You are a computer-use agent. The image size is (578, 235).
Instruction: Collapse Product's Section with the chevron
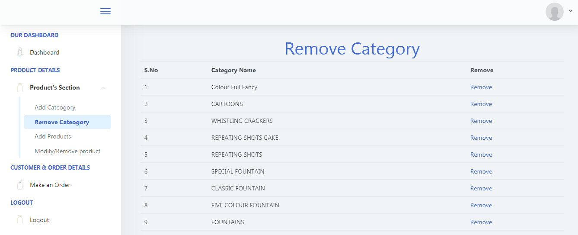[103, 88]
